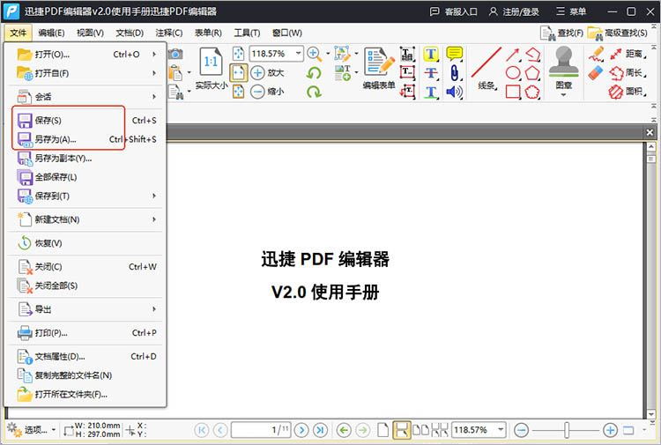Open the 注释(C) menu
Viewport: 661px width, 445px height.
pyautogui.click(x=168, y=33)
